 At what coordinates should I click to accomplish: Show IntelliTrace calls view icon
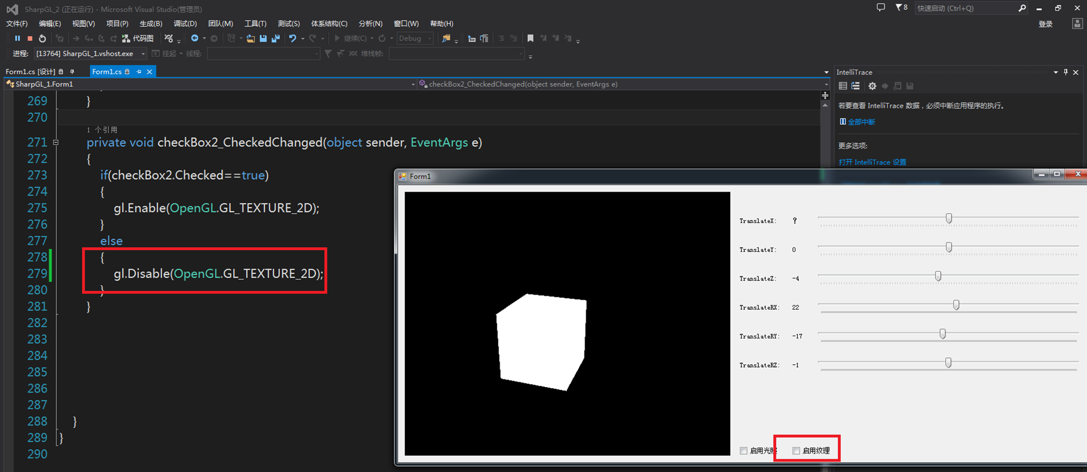(x=856, y=86)
